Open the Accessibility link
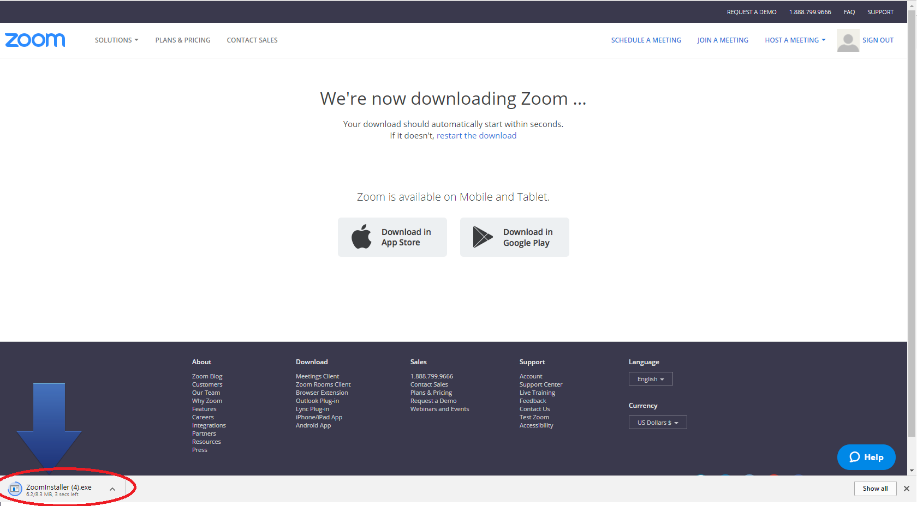917x506 pixels. coord(537,425)
